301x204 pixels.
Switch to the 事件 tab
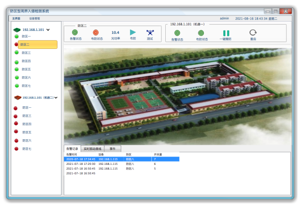tap(112, 149)
